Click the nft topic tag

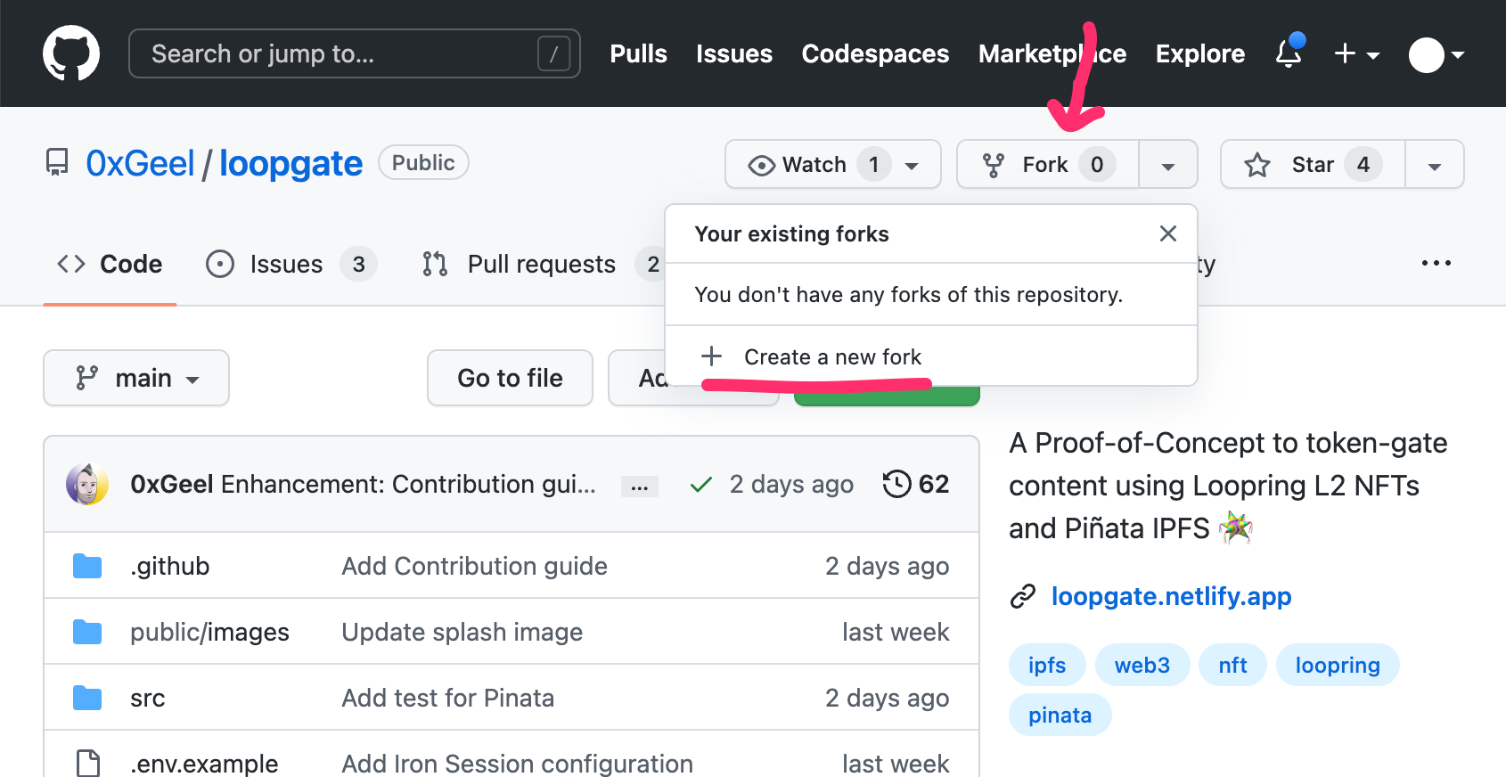coord(1232,665)
